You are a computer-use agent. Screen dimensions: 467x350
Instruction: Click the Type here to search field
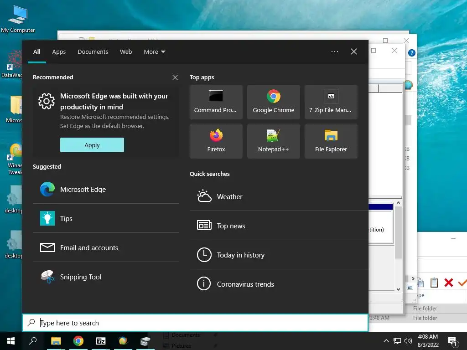tap(195, 323)
